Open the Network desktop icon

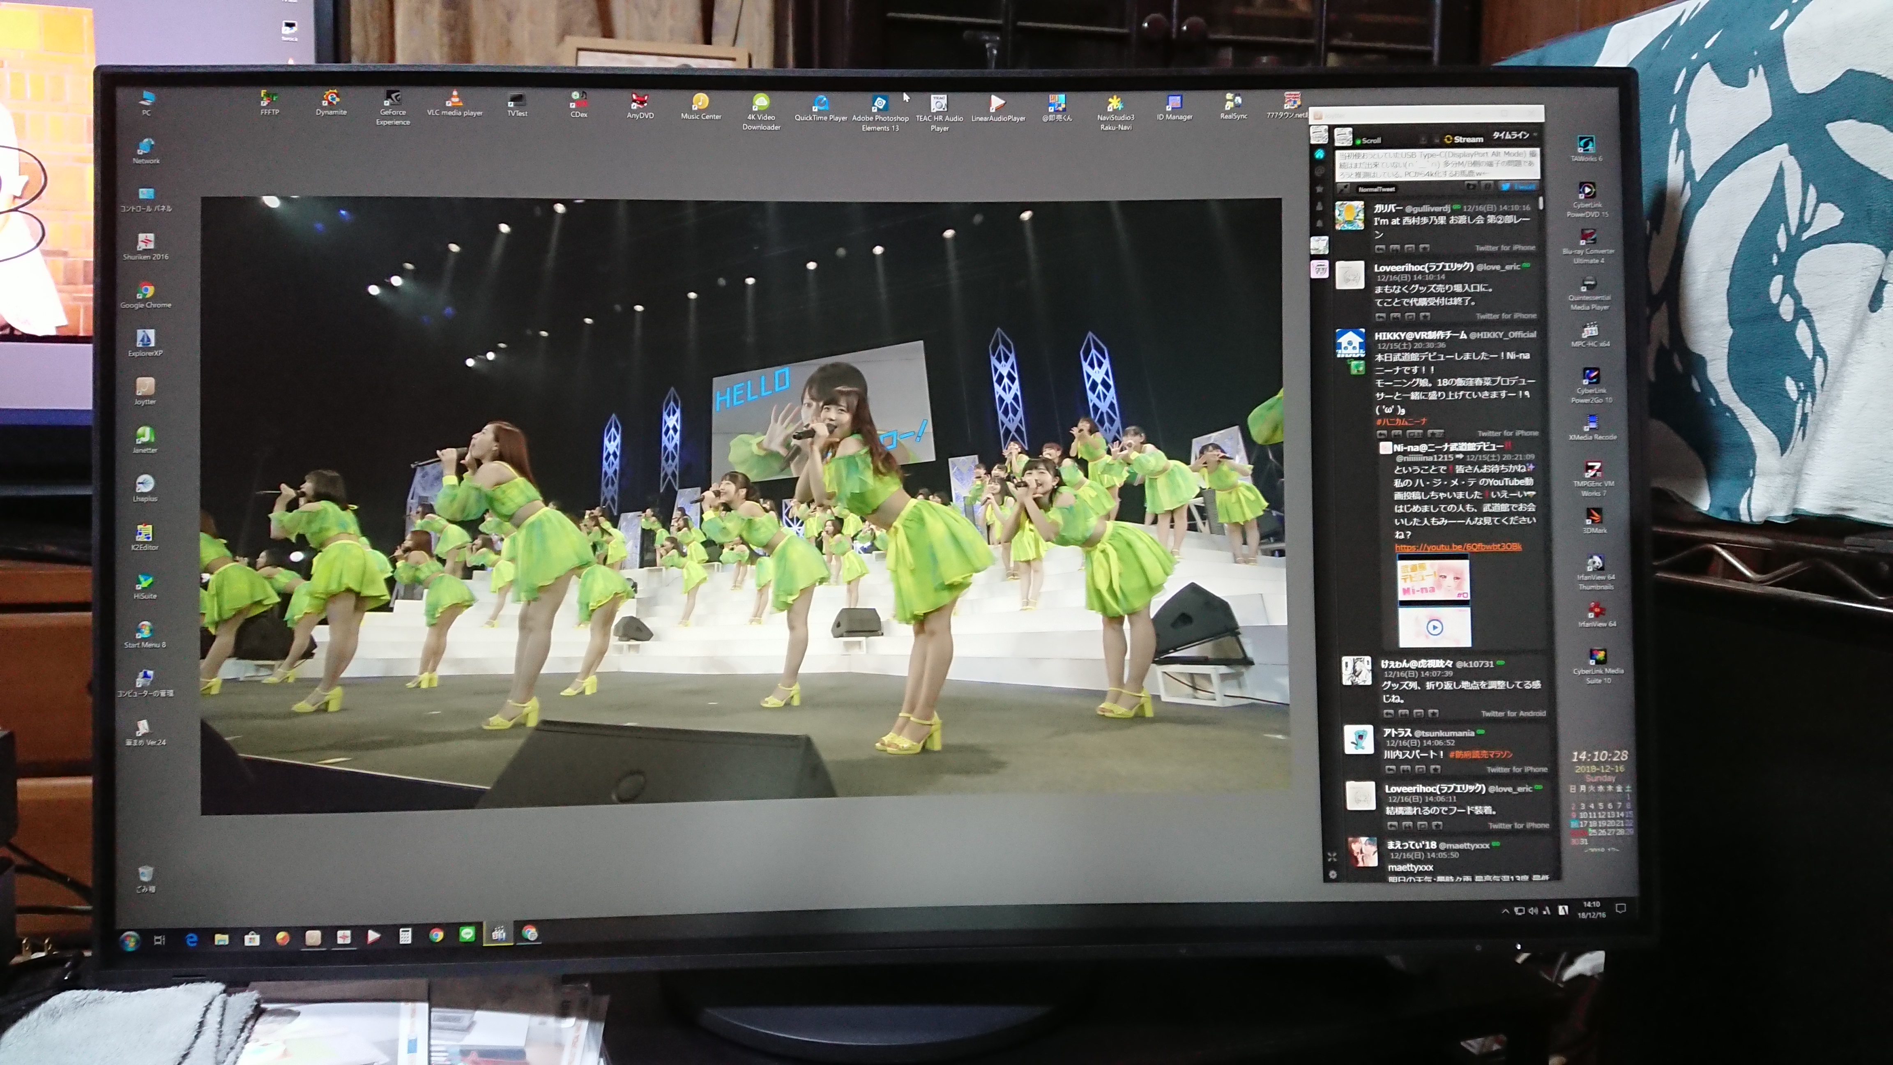tap(145, 151)
